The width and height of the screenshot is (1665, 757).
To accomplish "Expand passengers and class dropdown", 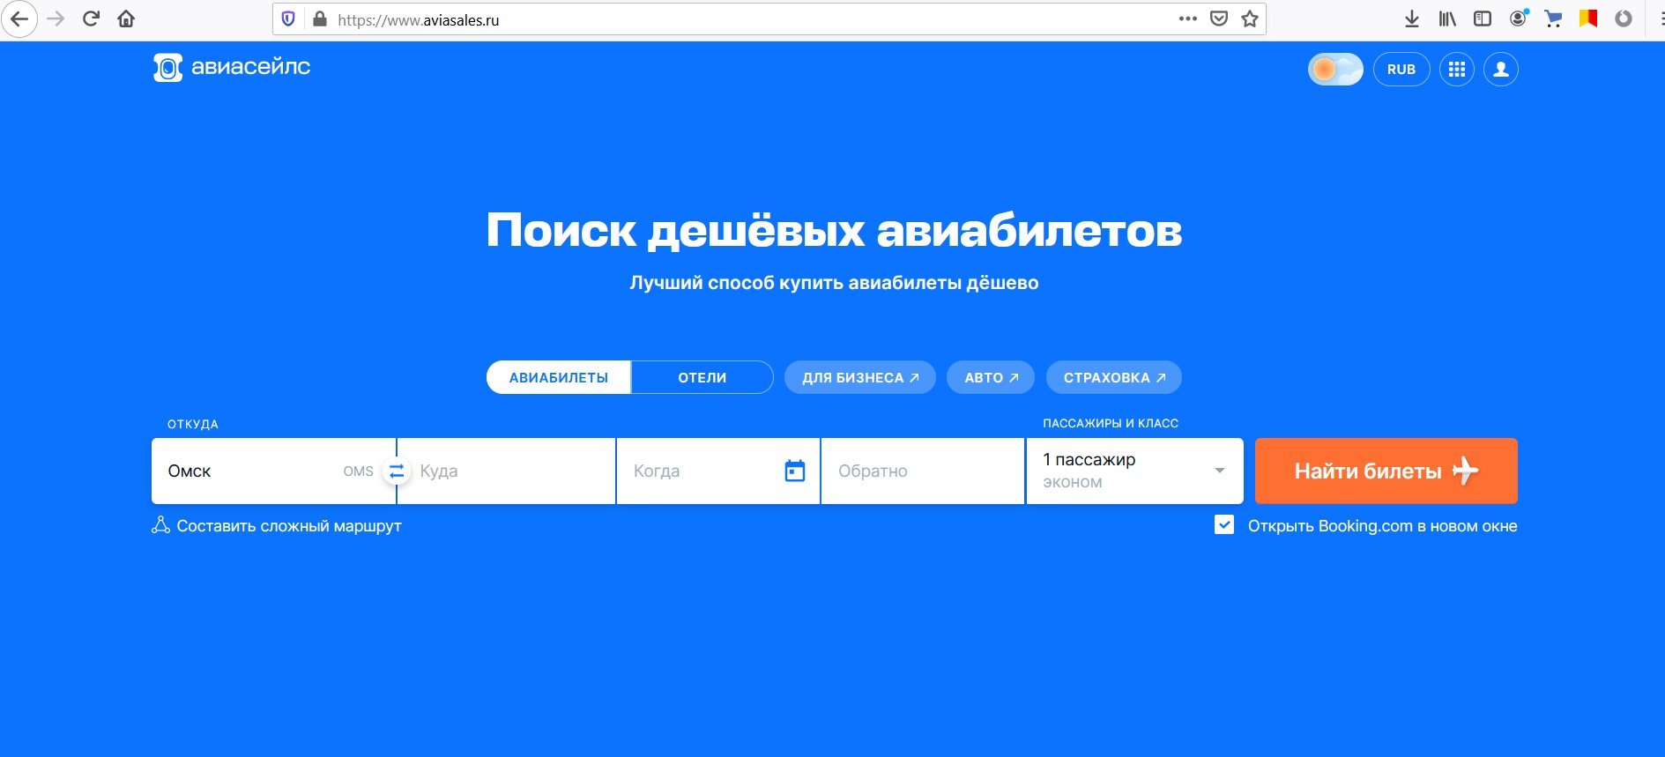I will [x=1135, y=471].
